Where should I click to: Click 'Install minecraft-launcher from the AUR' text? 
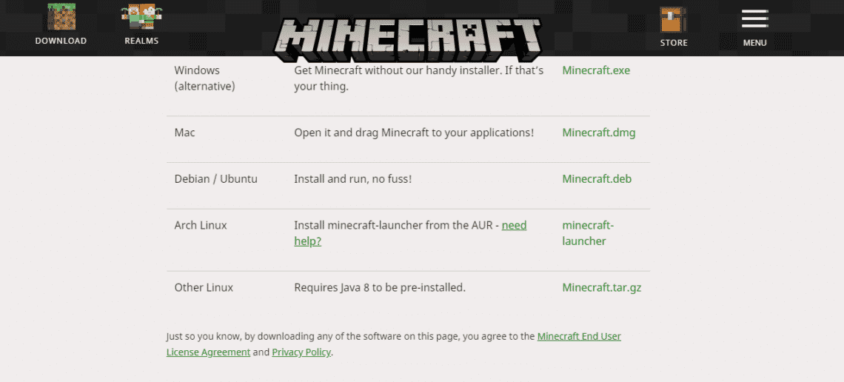pos(393,226)
